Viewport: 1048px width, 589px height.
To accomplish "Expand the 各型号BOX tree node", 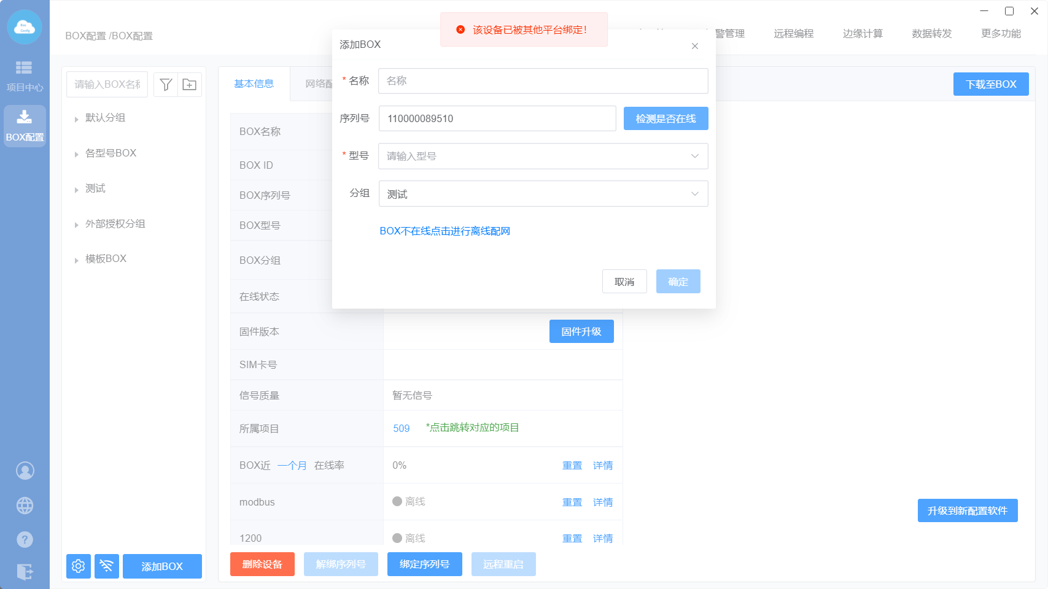I will coord(77,154).
